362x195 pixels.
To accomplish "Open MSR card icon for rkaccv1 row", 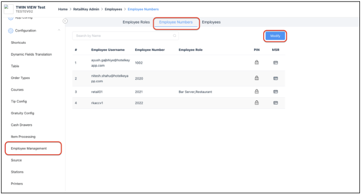I will click(x=275, y=103).
